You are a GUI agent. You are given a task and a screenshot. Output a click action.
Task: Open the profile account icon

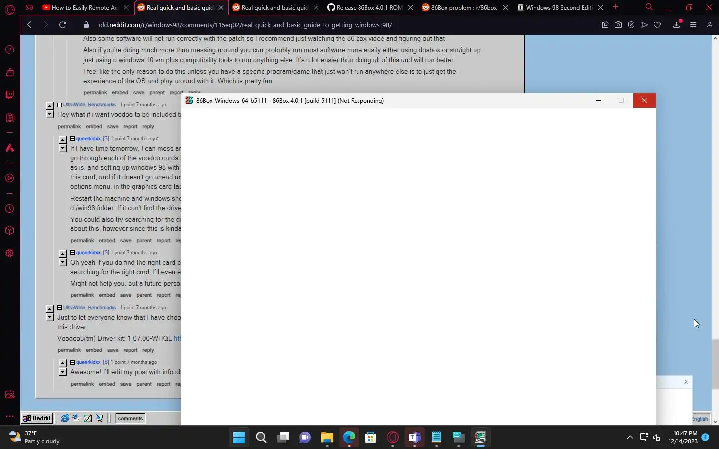click(709, 25)
